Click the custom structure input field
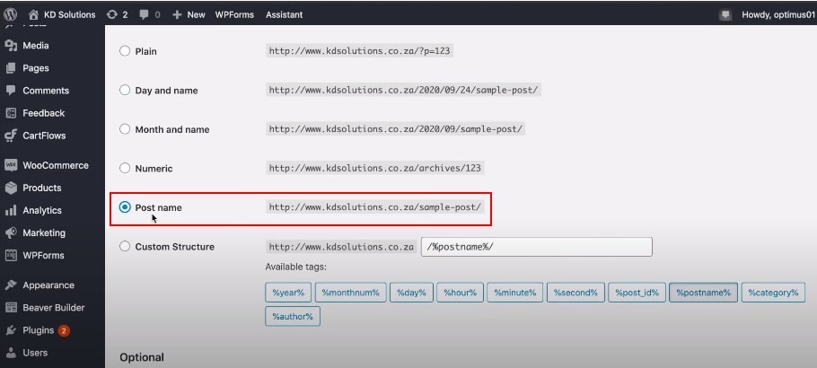 537,247
